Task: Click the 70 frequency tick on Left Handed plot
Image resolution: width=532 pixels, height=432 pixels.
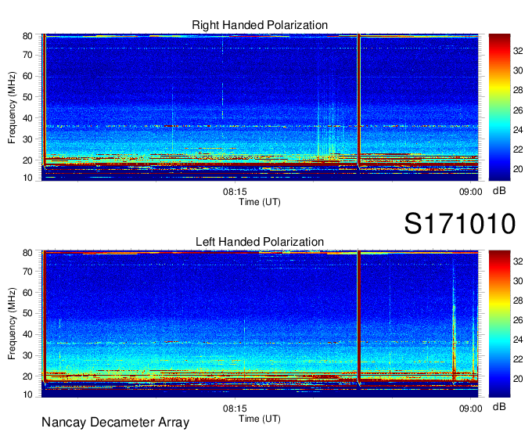Action: [x=27, y=272]
